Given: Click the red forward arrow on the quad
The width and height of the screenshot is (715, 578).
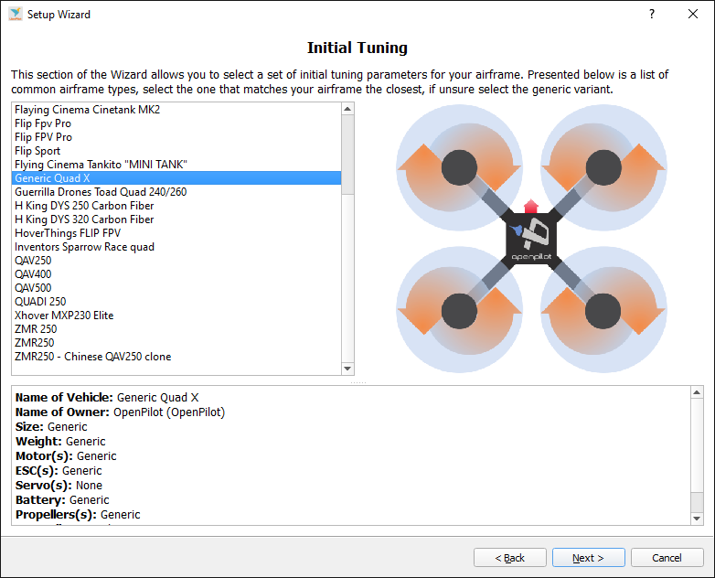Looking at the screenshot, I should [x=531, y=206].
